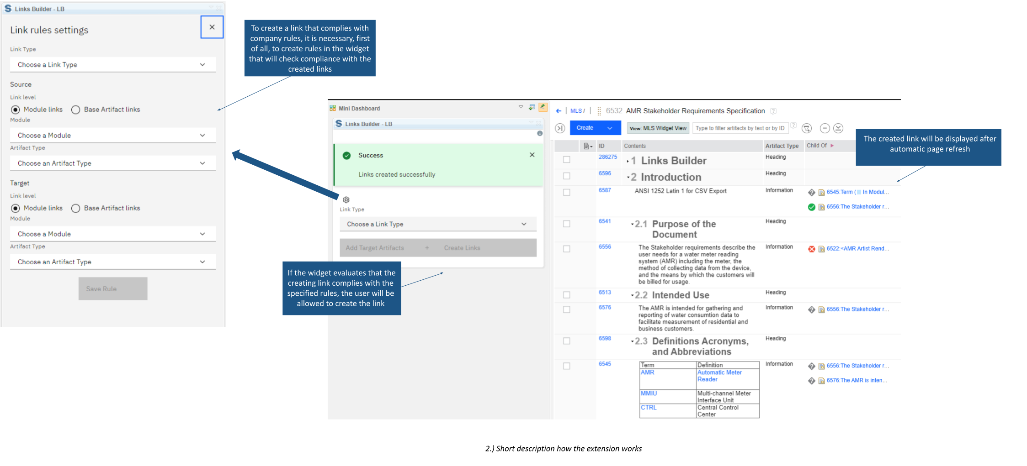
Task: Select Source Base Artifact links radio
Action: click(x=76, y=110)
